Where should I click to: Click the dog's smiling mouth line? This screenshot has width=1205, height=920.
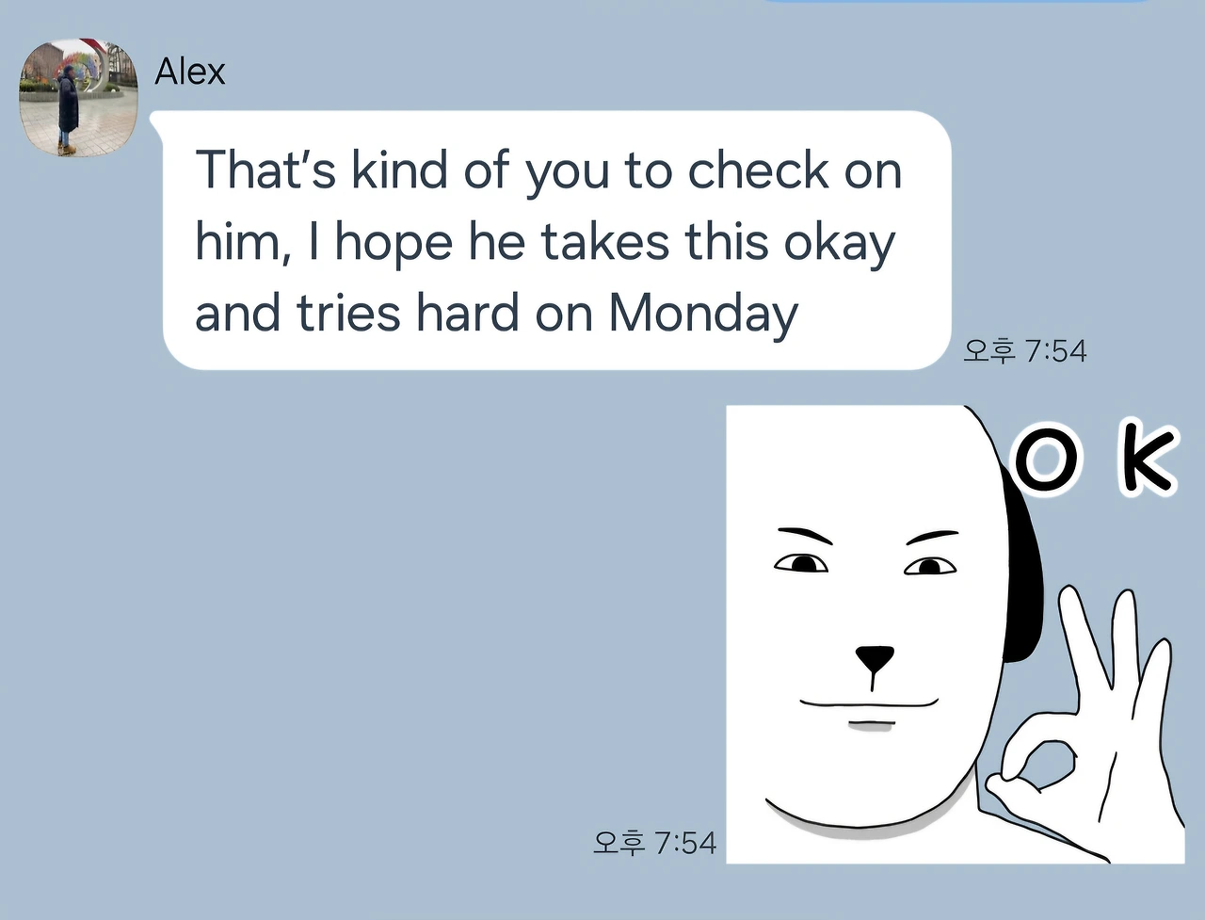[869, 702]
